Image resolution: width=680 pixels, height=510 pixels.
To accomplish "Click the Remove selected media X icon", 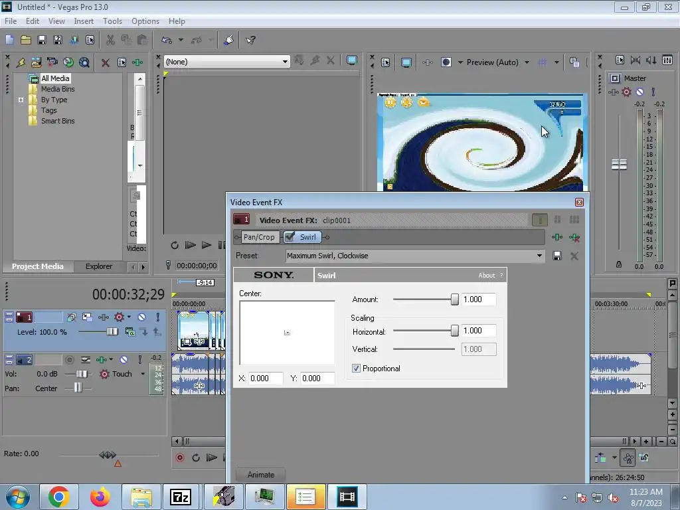I will coord(105,62).
